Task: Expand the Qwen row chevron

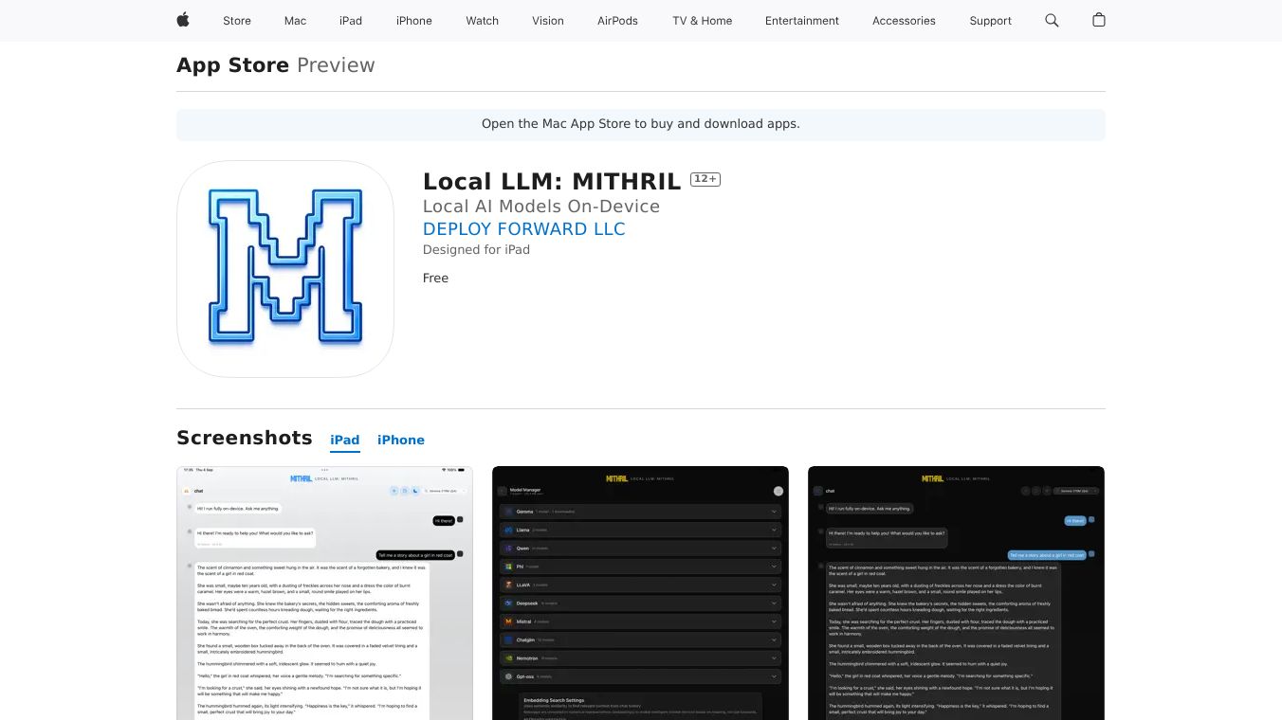Action: tap(774, 549)
